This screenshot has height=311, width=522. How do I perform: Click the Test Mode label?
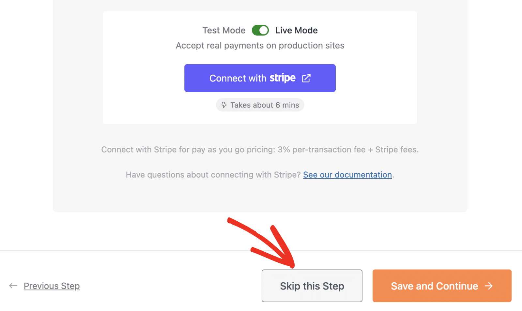coord(224,30)
